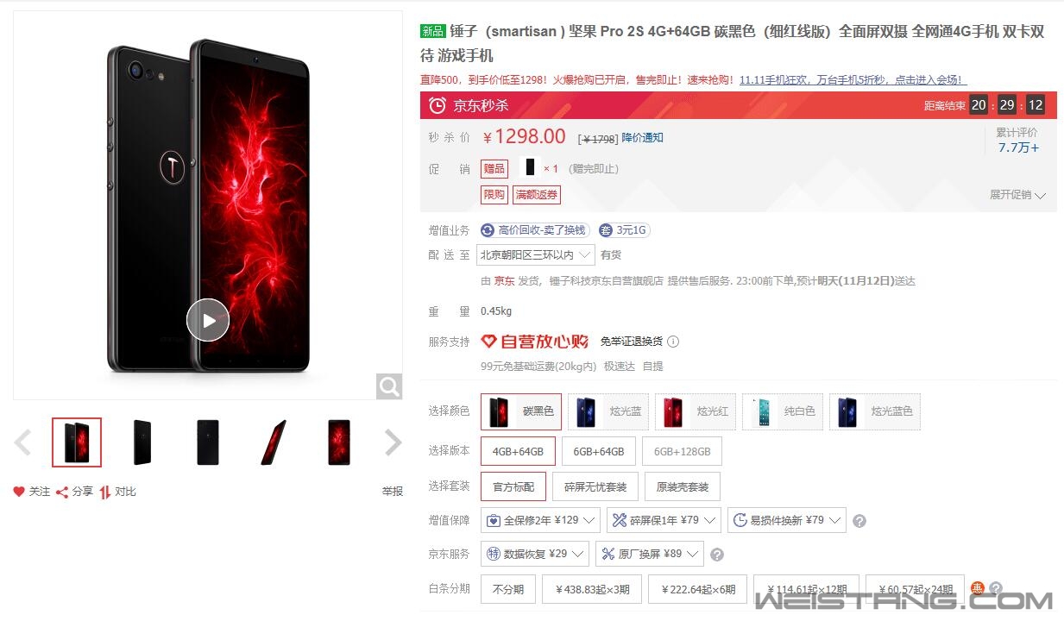This screenshot has width=1064, height=621.
Task: Click the info icon beside 免举证退换货
Action: pyautogui.click(x=673, y=342)
